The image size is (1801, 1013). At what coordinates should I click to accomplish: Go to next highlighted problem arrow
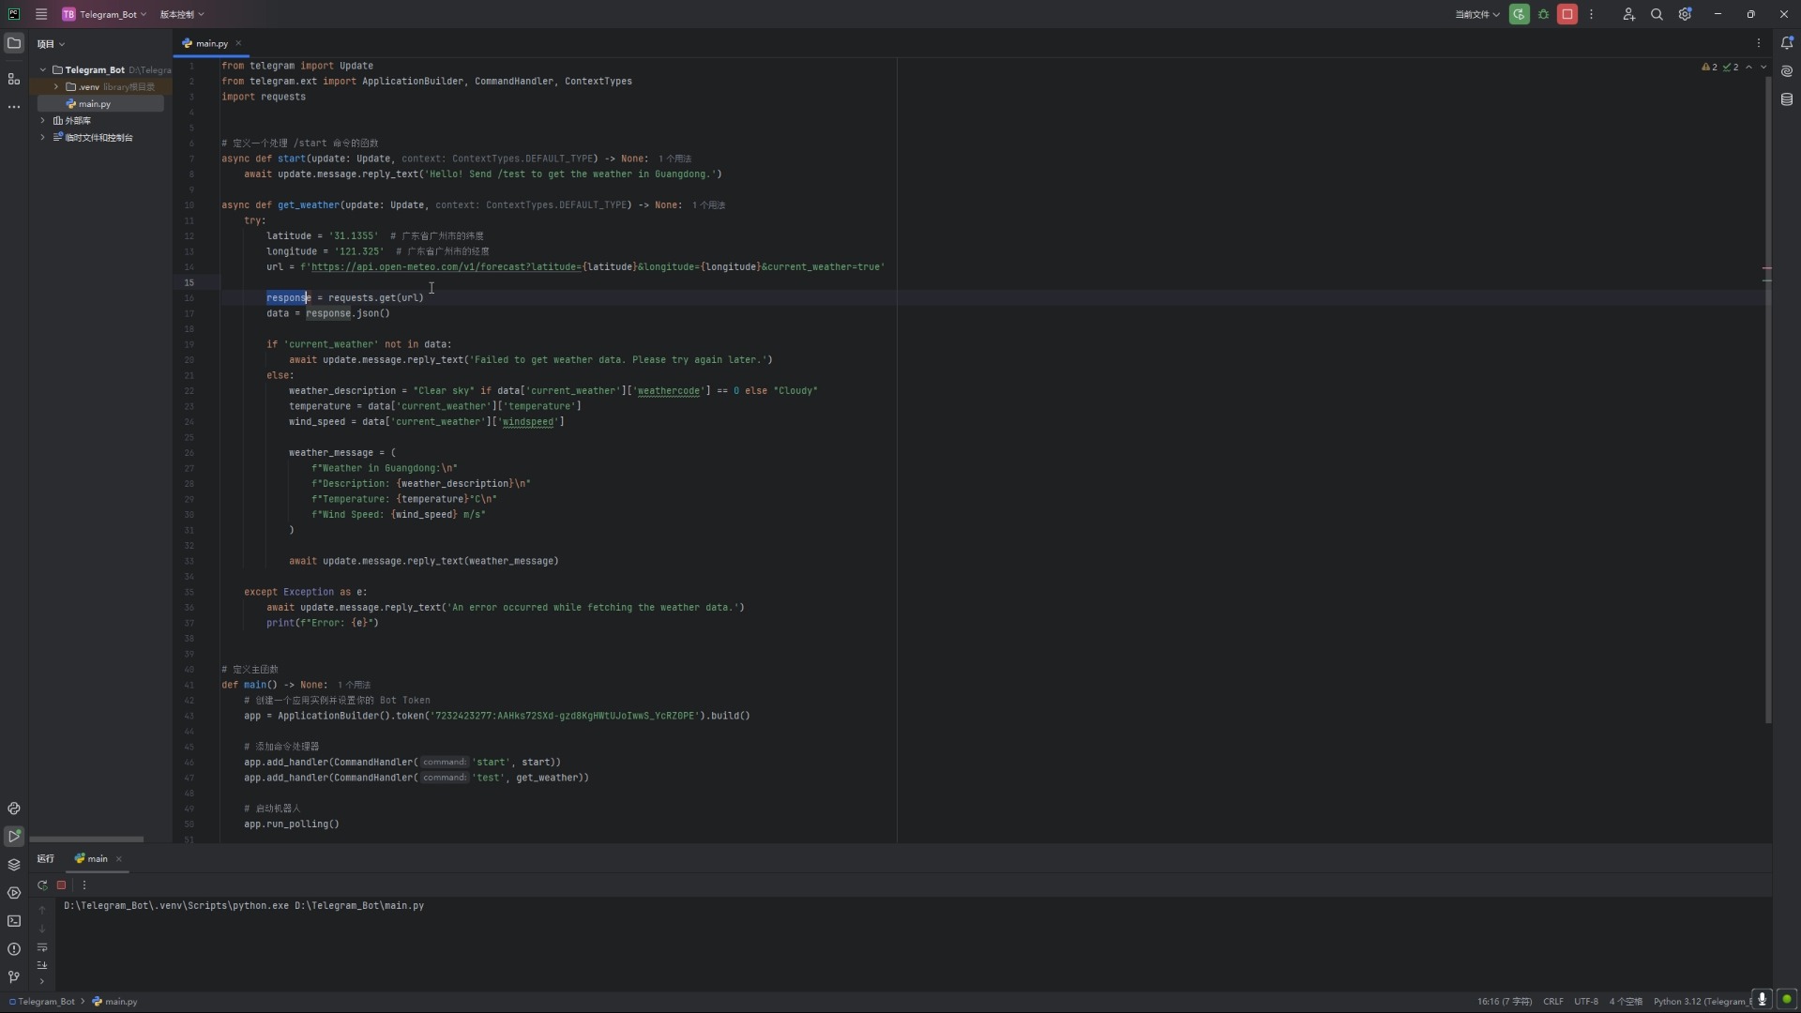[1763, 68]
